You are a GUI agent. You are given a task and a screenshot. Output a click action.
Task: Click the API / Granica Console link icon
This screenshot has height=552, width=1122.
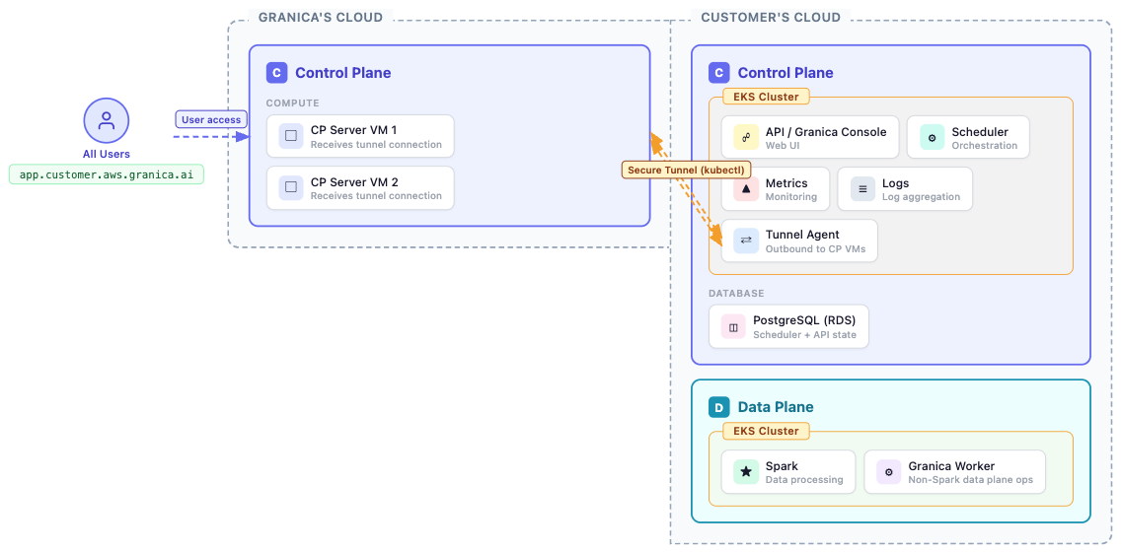click(x=746, y=137)
